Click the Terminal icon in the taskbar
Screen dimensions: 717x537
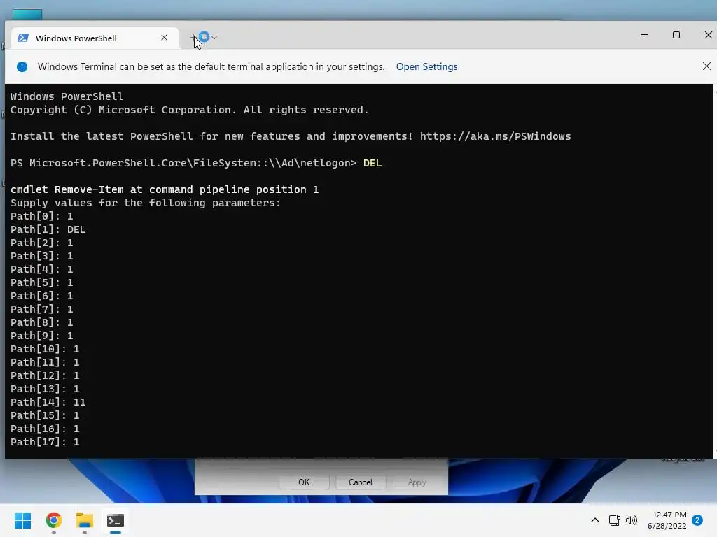coord(116,520)
